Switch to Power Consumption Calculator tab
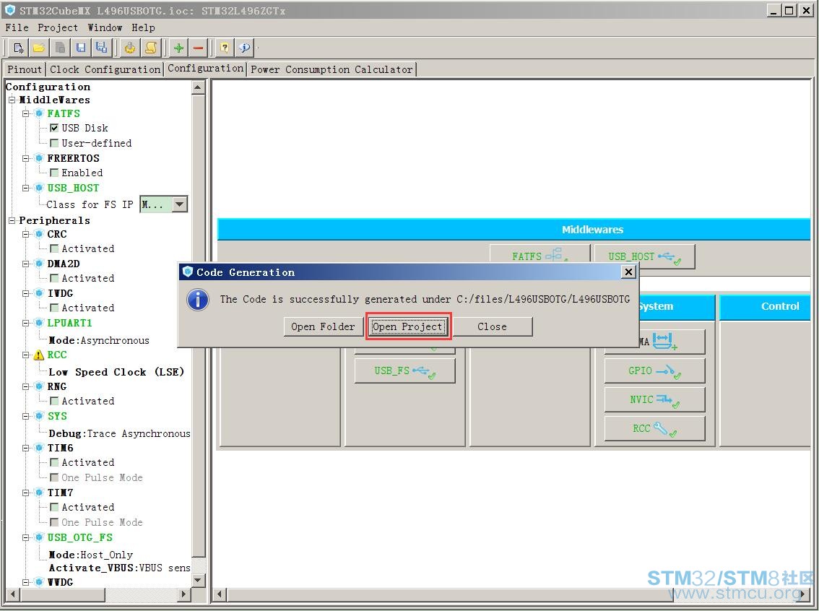Image resolution: width=819 pixels, height=611 pixels. coord(331,69)
